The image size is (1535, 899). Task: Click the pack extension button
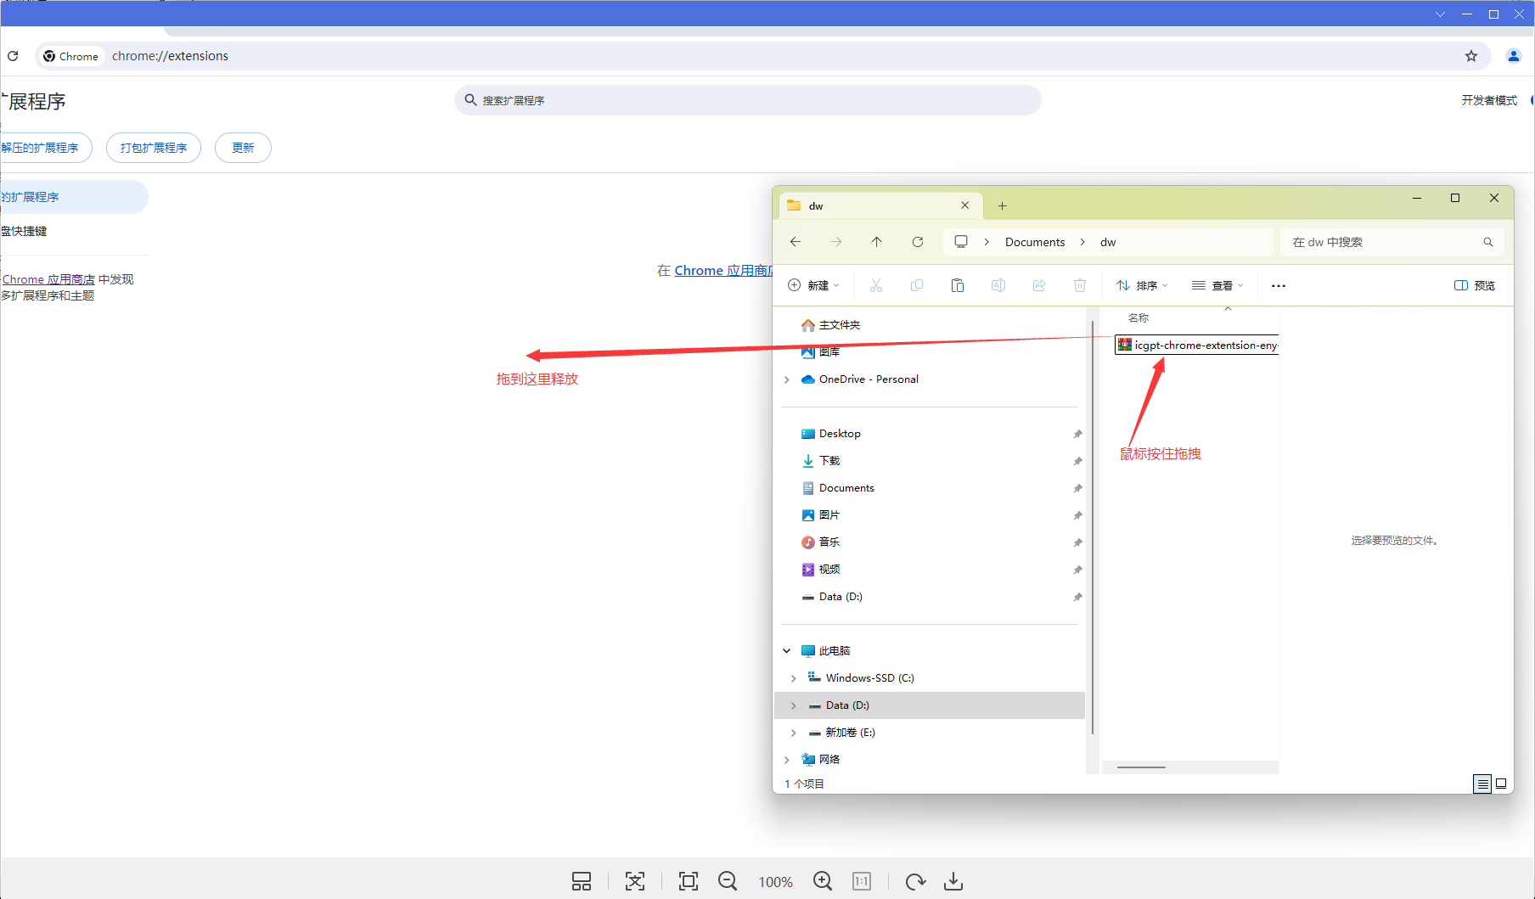(x=154, y=148)
